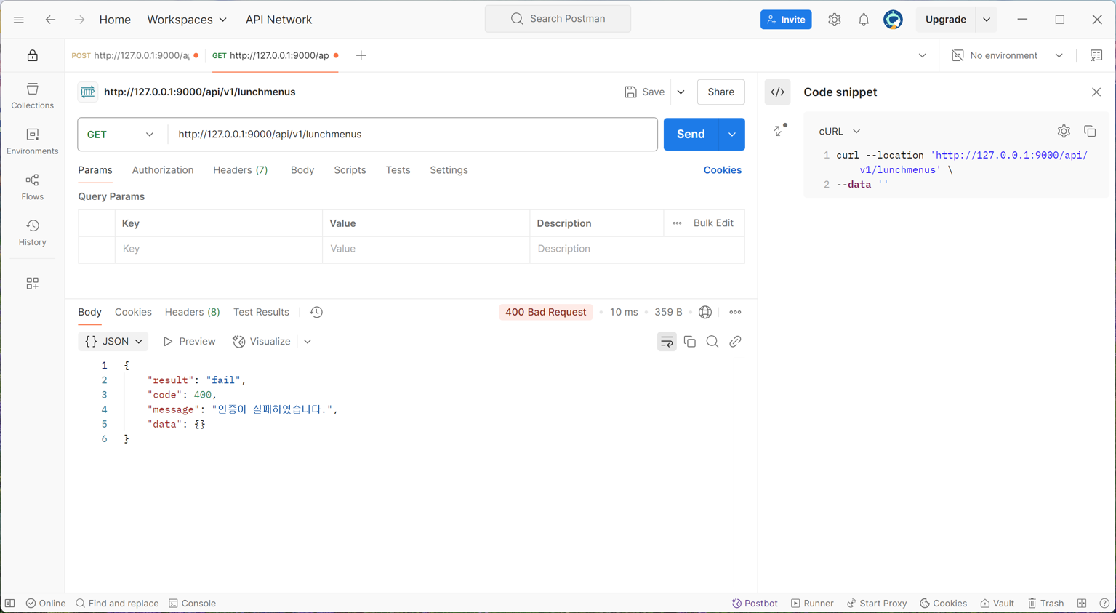Click the Send button
Image resolution: width=1116 pixels, height=613 pixels.
[691, 135]
